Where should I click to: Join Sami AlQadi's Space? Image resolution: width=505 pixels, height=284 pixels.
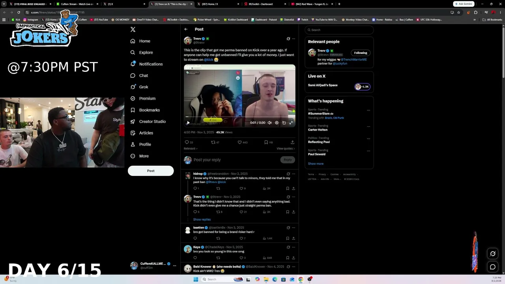coord(339,86)
